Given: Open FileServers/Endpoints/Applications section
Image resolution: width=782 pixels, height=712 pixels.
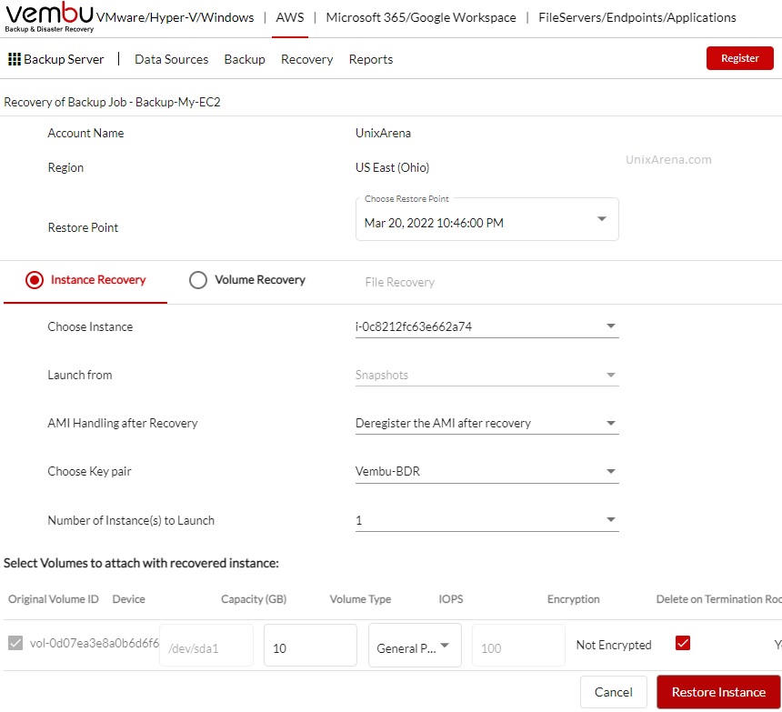Looking at the screenshot, I should click(x=637, y=17).
